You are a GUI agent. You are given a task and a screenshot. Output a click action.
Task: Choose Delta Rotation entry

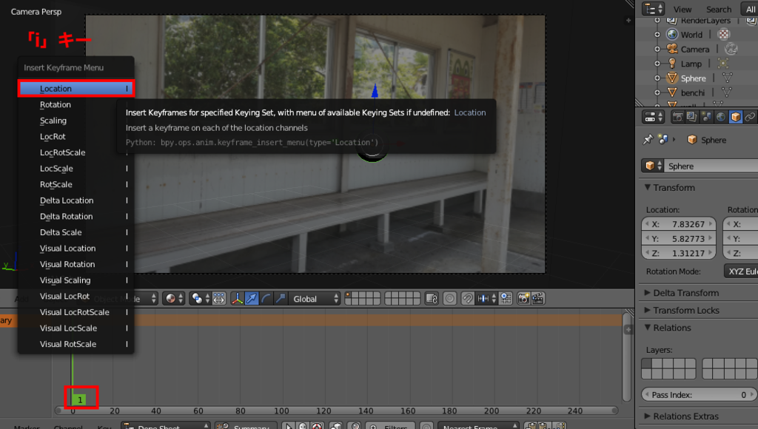[x=76, y=216]
